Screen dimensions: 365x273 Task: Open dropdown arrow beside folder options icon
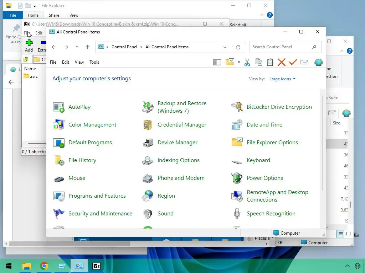[x=239, y=62]
